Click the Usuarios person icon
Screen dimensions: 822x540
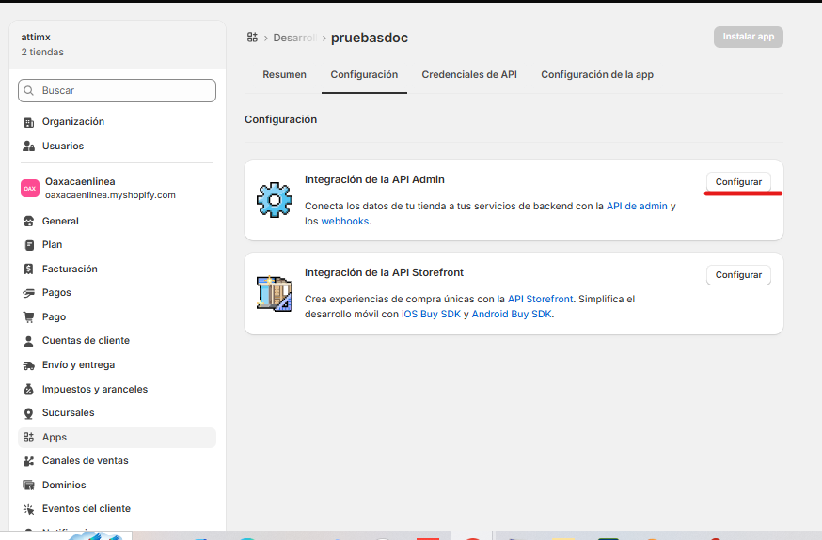tap(29, 146)
